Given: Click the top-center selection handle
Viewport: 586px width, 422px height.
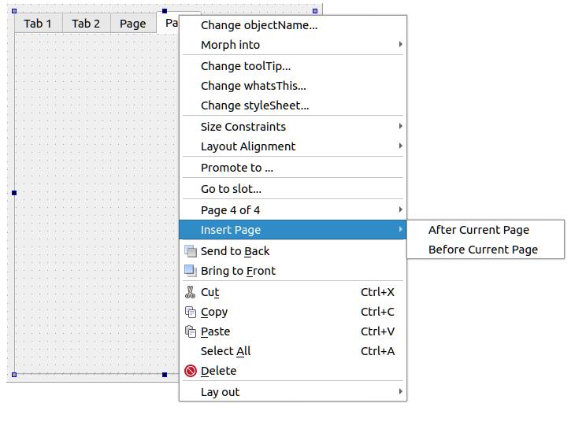Looking at the screenshot, I should click(x=165, y=11).
